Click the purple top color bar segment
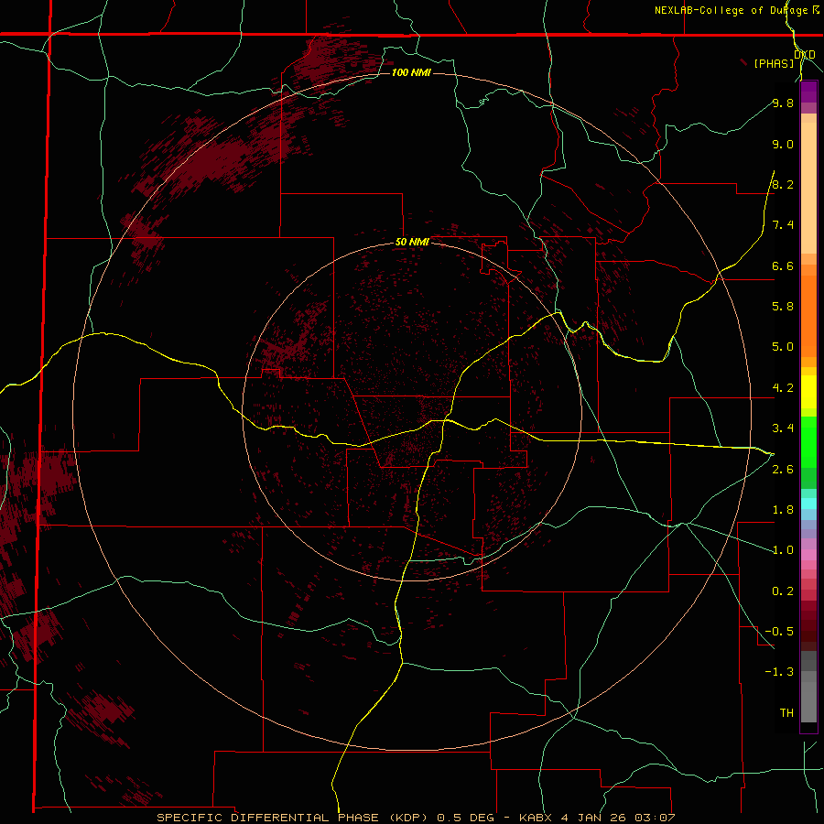This screenshot has width=824, height=824. point(808,92)
